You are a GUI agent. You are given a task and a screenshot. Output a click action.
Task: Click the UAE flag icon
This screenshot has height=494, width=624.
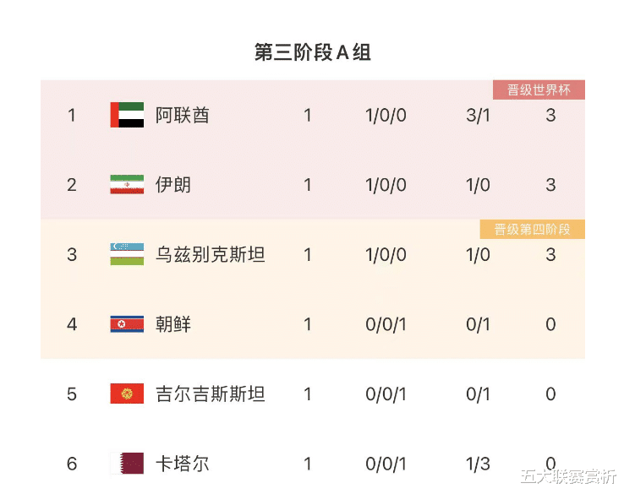[x=127, y=115]
